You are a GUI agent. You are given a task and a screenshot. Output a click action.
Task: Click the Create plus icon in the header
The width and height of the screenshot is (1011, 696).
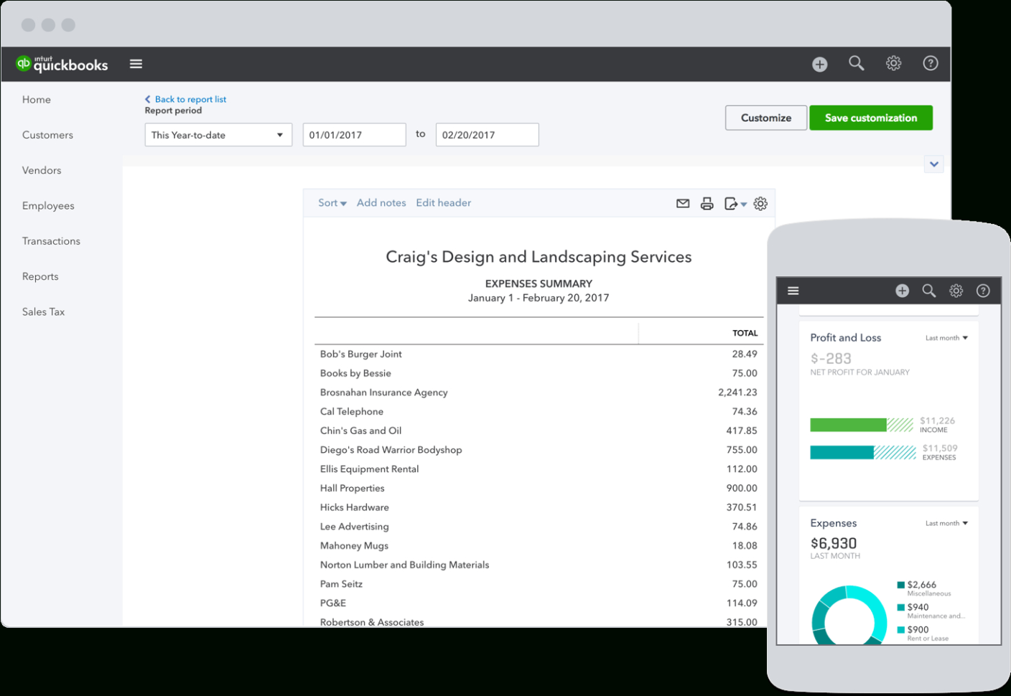[819, 64]
